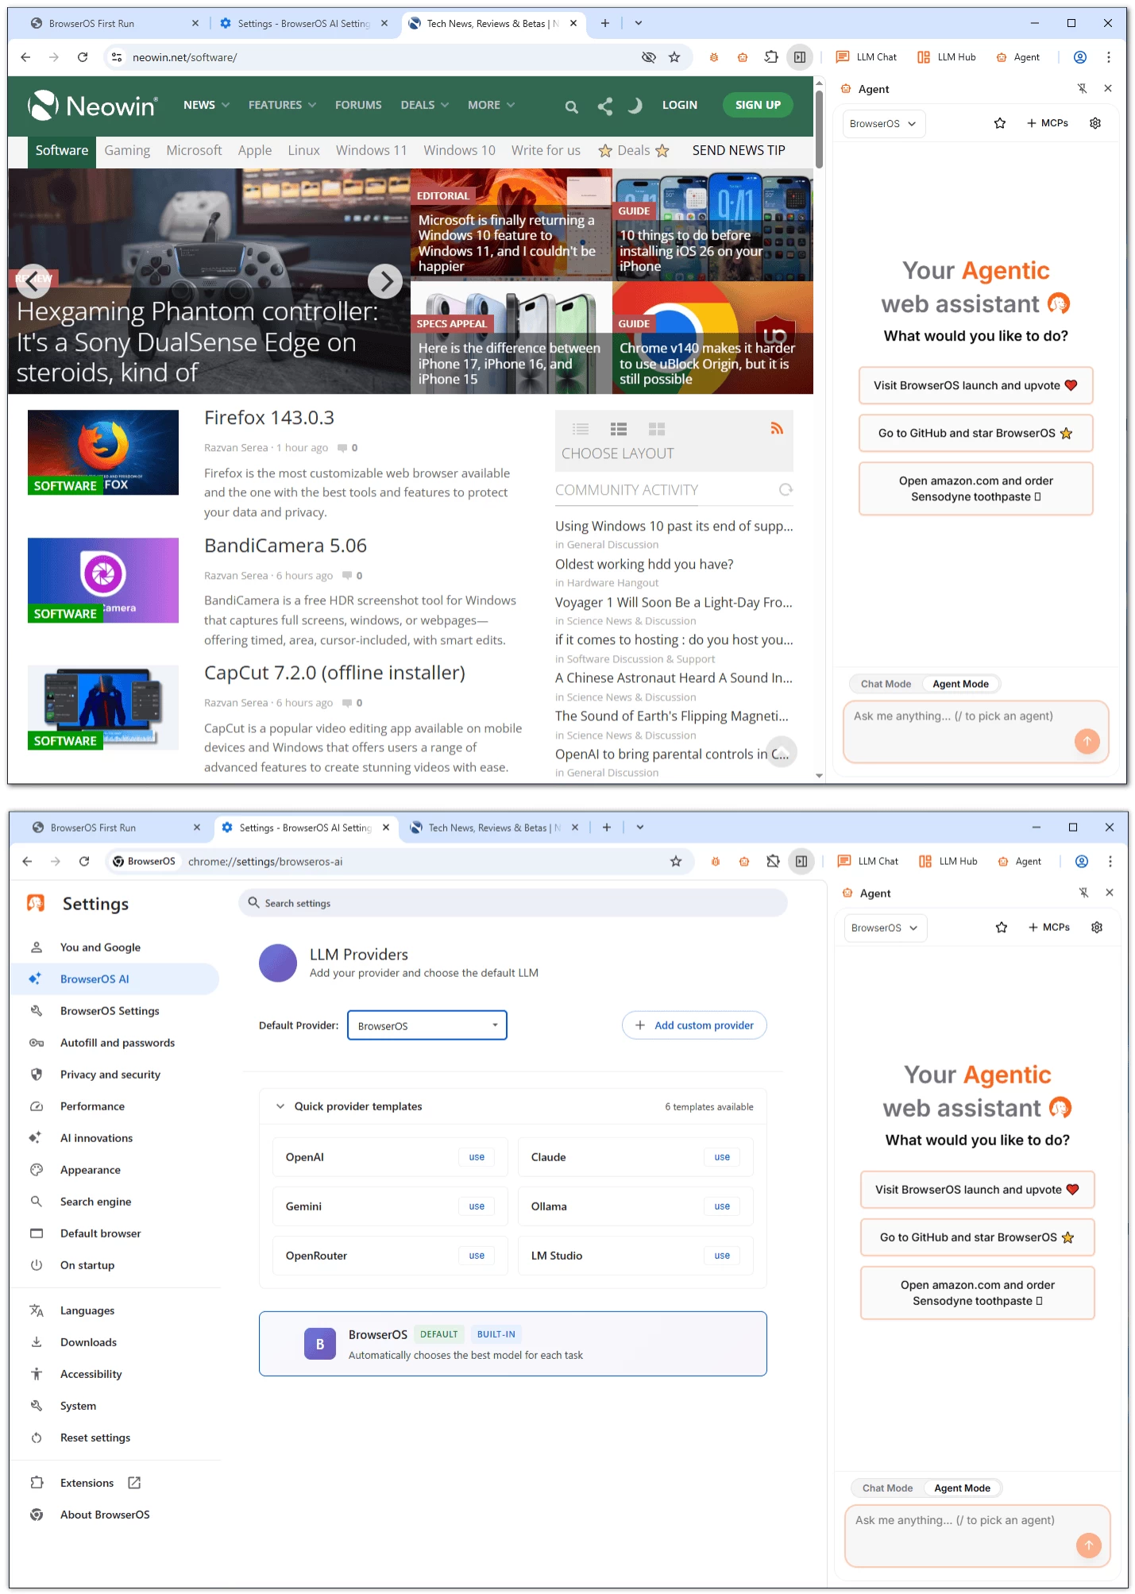The height and width of the screenshot is (1594, 1135).
Task: Open BrowserOS provider dropdown in bottom Agent panel
Action: click(x=885, y=928)
